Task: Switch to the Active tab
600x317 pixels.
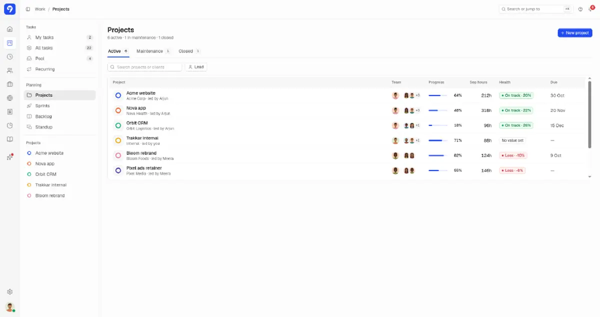Action: tap(118, 51)
